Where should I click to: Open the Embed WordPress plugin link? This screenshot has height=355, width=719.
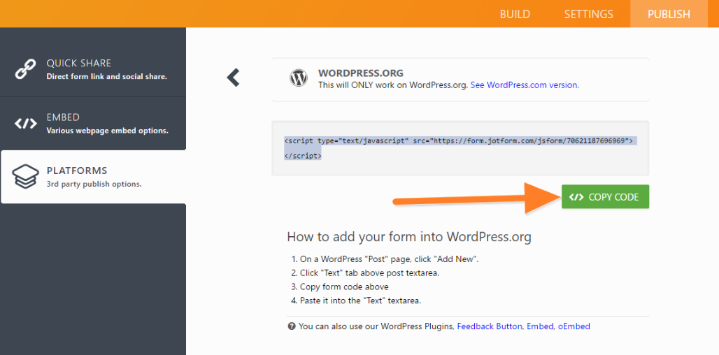540,326
